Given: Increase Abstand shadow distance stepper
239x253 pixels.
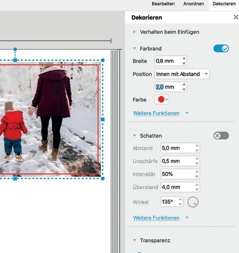Looking at the screenshot, I should pos(197,145).
